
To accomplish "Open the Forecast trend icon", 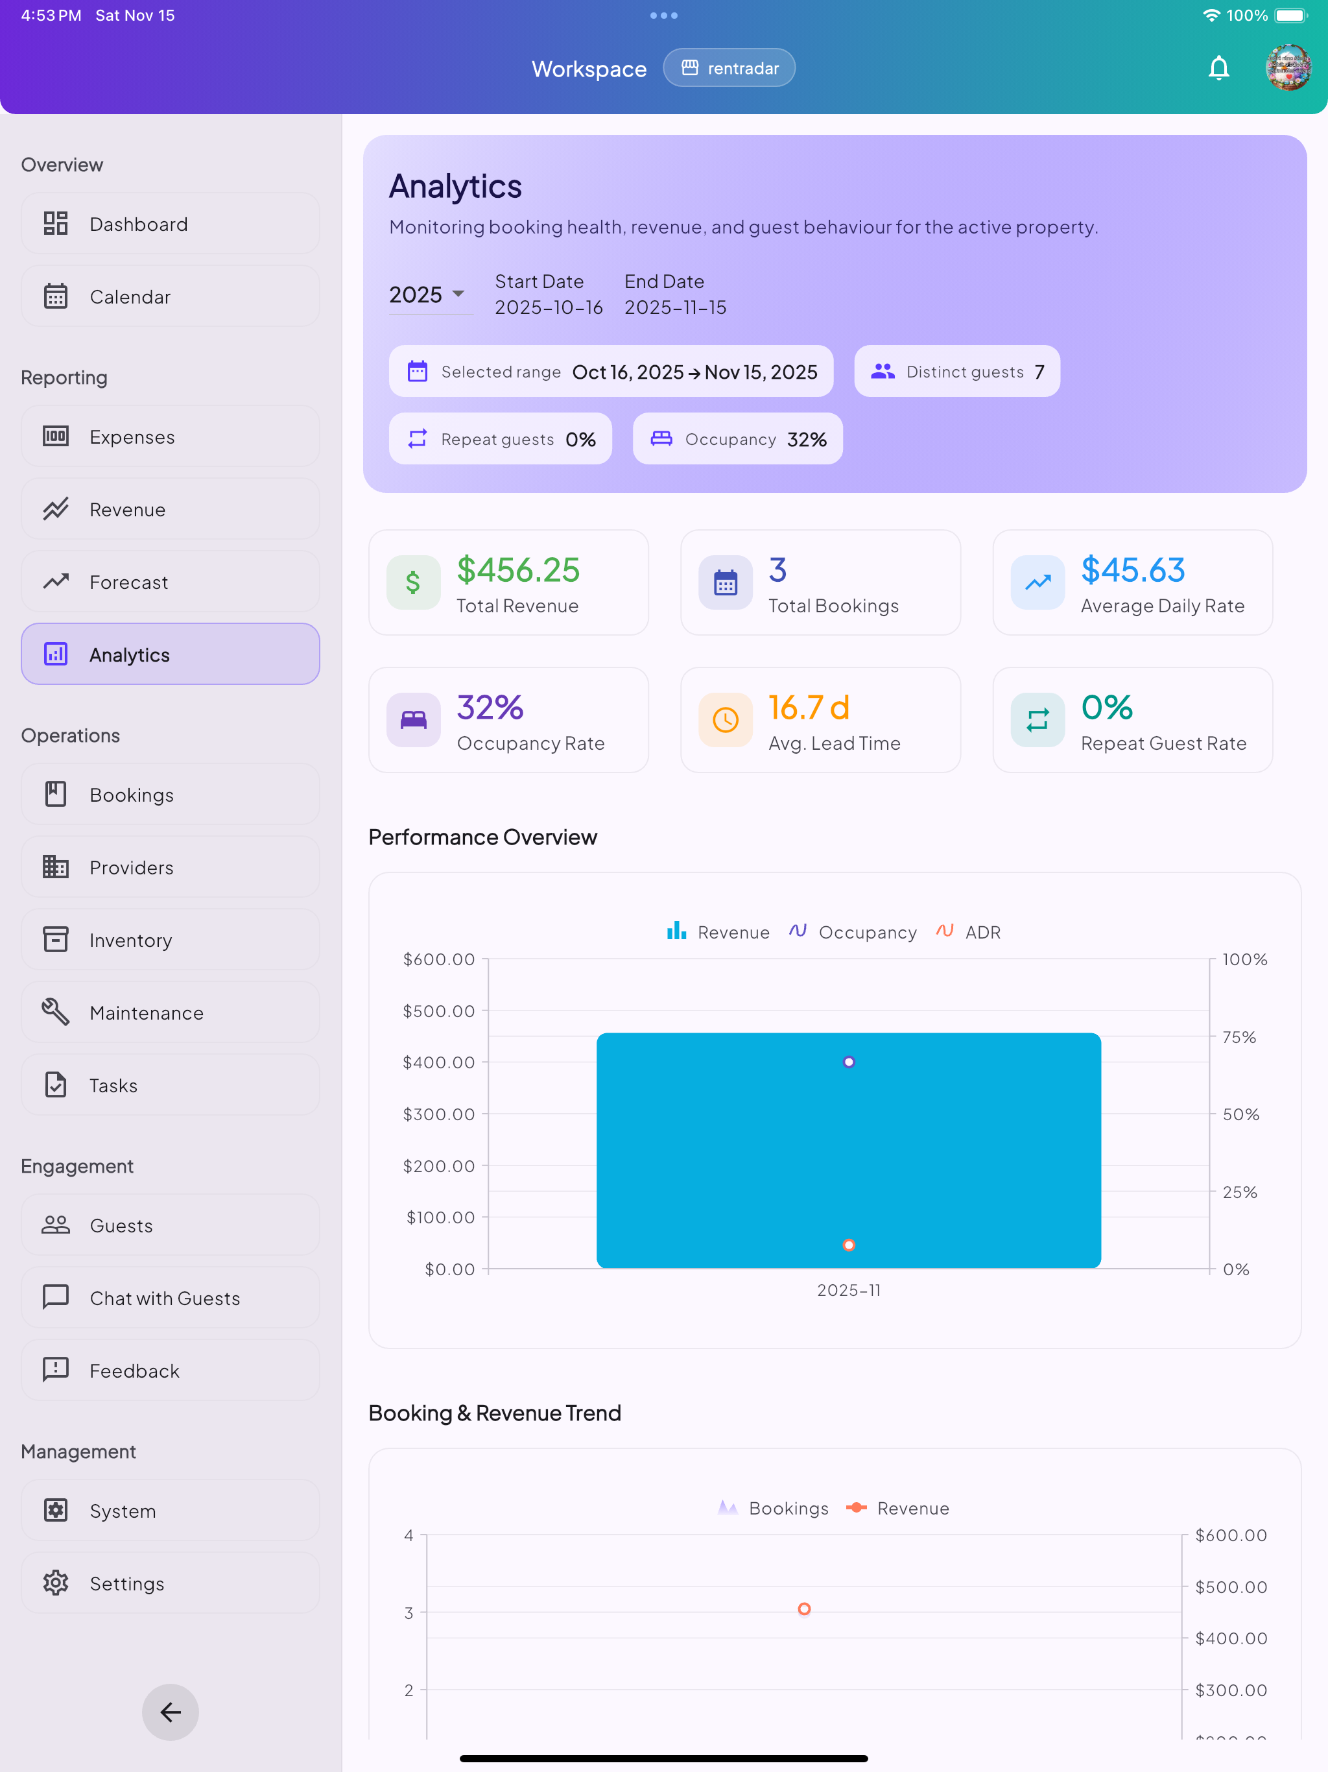I will pos(55,582).
